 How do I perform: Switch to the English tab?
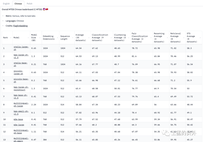[6, 4]
